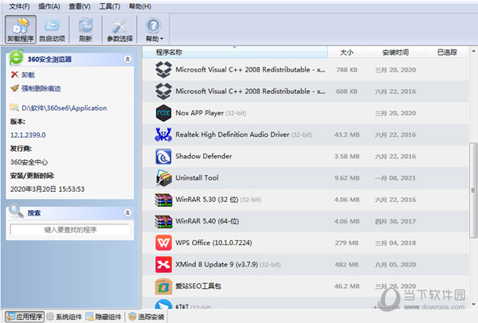Click version number 12.1.2399.0
This screenshot has height=323, width=478.
(x=28, y=135)
